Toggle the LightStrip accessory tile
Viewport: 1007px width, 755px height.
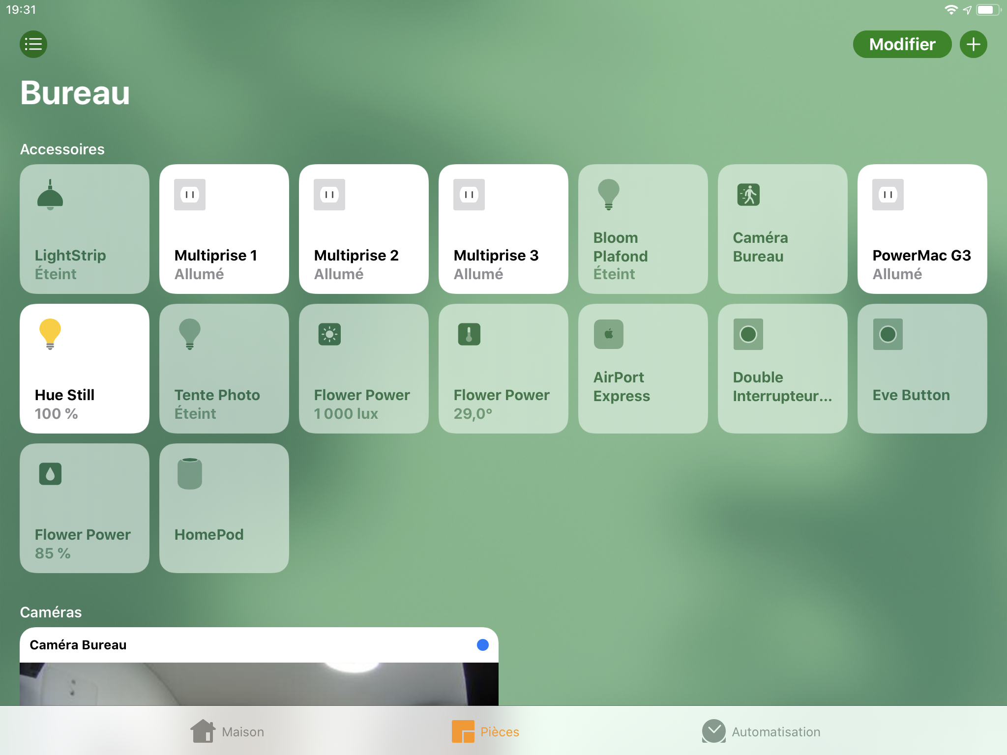tap(85, 229)
